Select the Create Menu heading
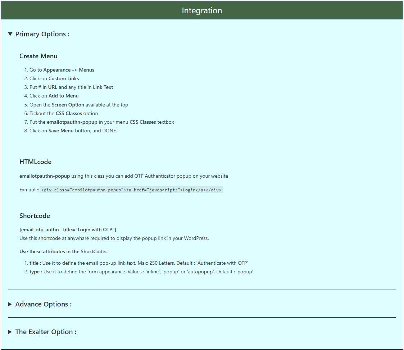This screenshot has width=404, height=350. [38, 56]
